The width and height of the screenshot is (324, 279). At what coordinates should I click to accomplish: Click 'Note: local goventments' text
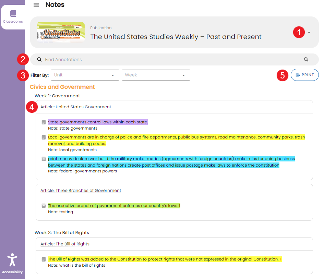(x=72, y=150)
